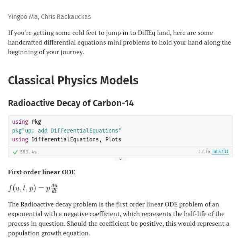
Task: Click the intro paragraph about DiffEq land
Action: click(x=119, y=43)
